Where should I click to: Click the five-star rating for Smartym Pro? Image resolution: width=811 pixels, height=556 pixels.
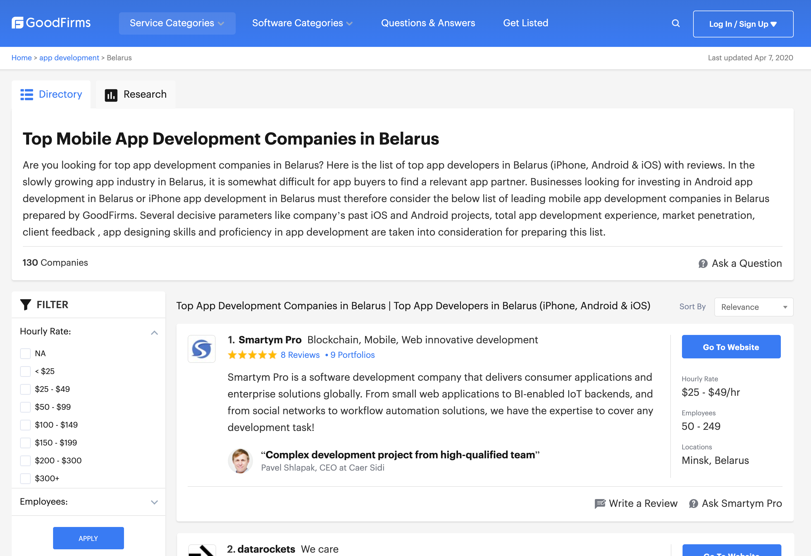point(252,355)
